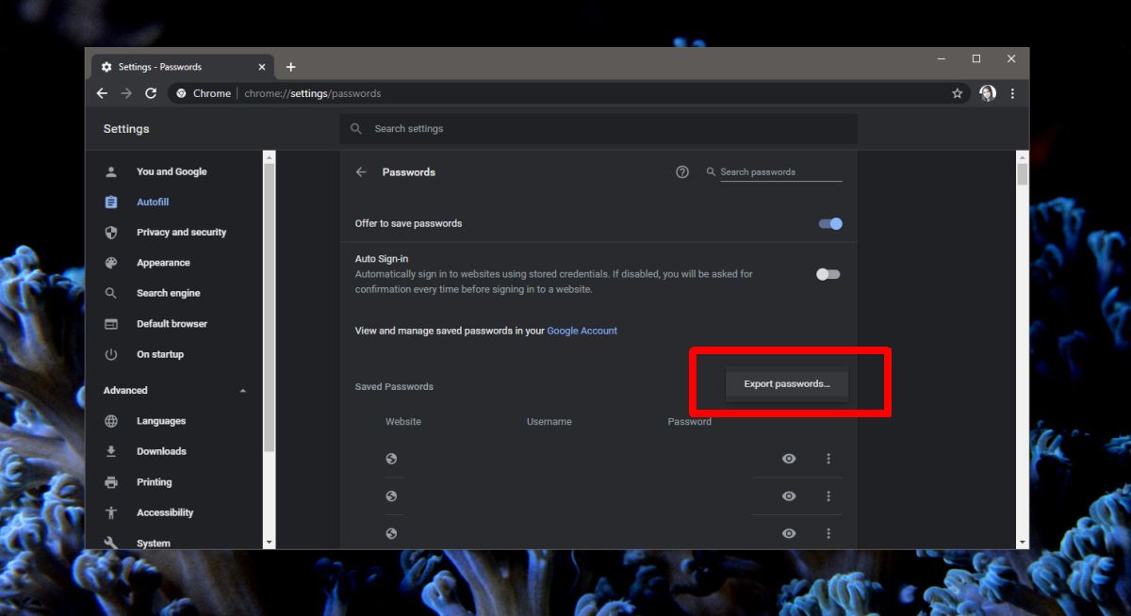The image size is (1131, 616).
Task: Open On startup settings
Action: click(160, 354)
